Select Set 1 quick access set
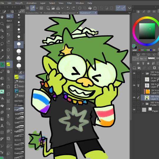Viewport: 159px width, 159px height. [10, 16]
